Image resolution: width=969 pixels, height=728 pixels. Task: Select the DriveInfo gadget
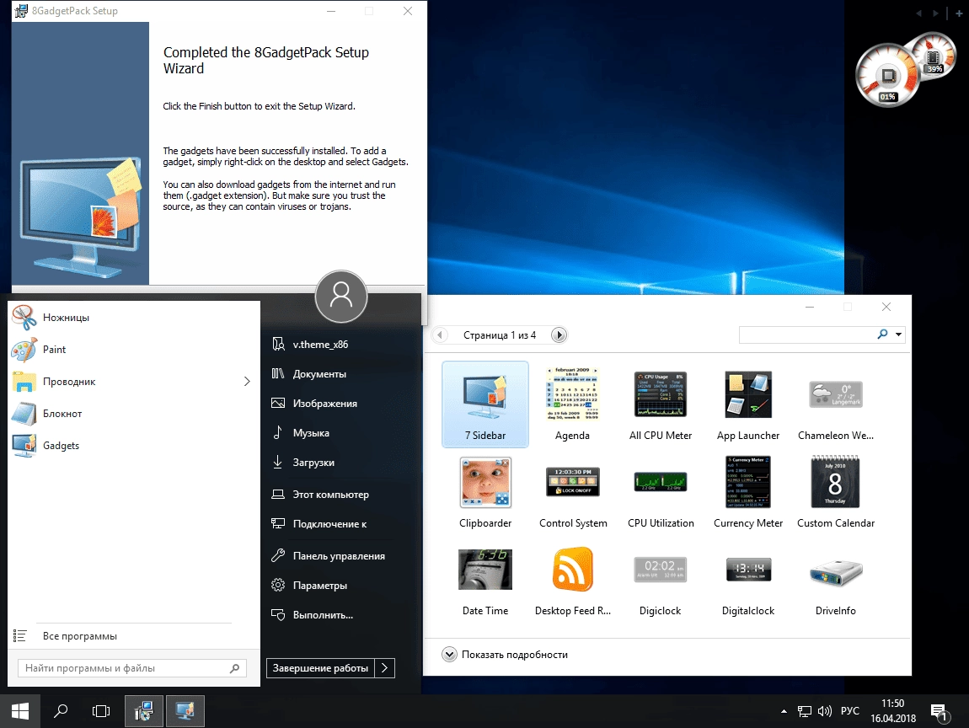[836, 581]
